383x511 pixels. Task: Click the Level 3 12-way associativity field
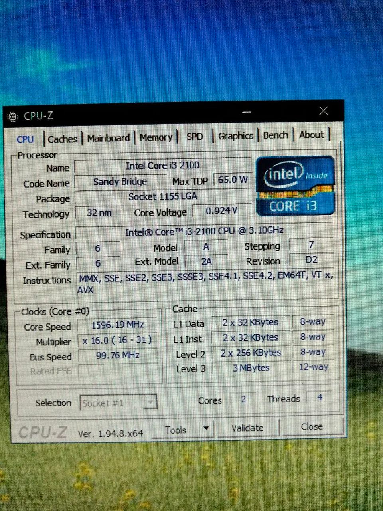(x=314, y=367)
